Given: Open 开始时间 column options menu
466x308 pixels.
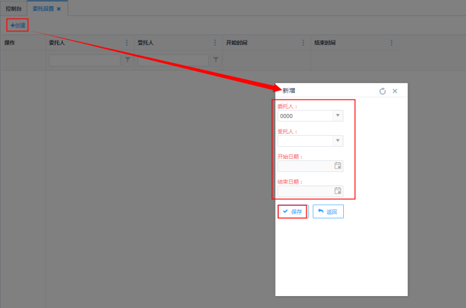Looking at the screenshot, I should click(303, 43).
